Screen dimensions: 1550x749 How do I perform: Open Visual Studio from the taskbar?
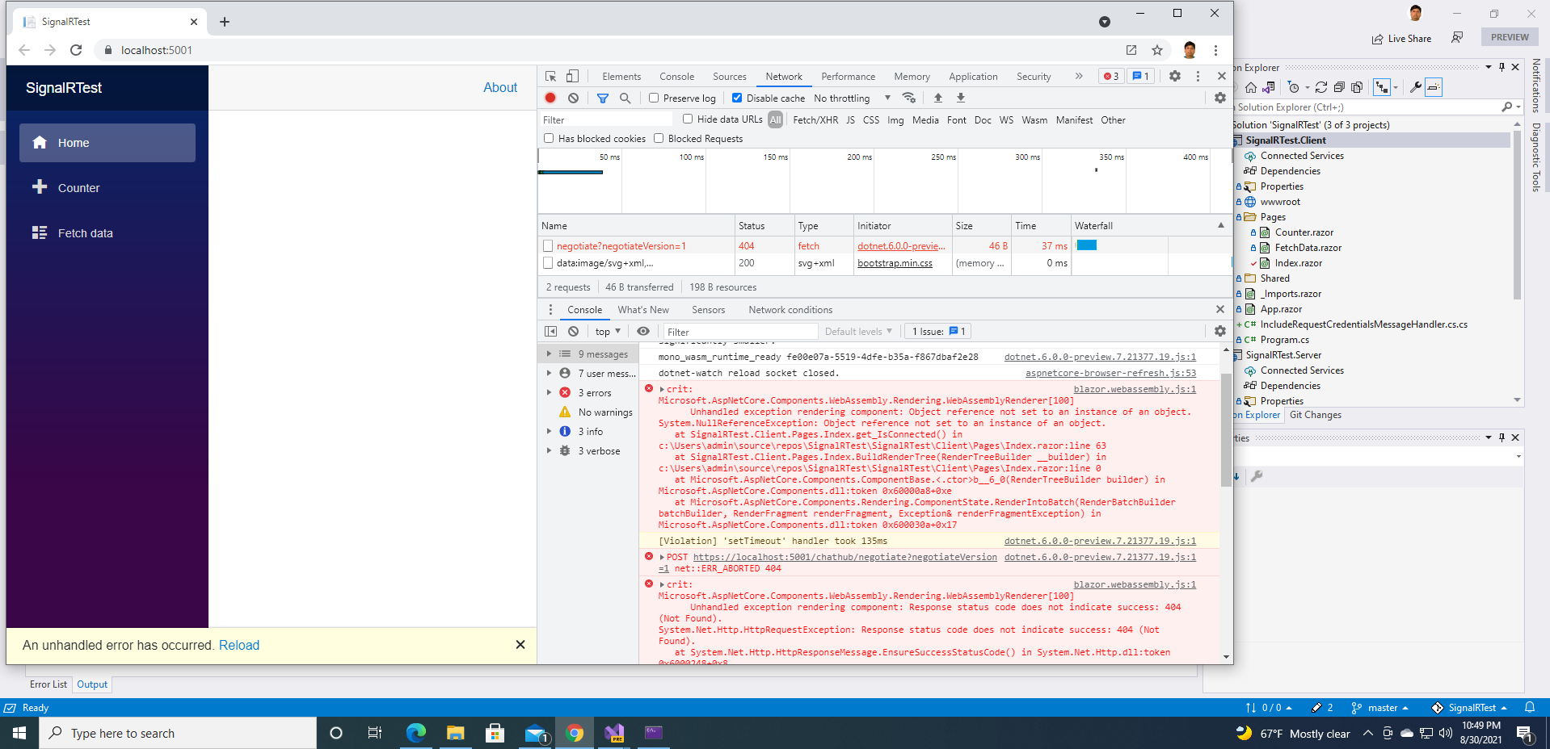[614, 733]
